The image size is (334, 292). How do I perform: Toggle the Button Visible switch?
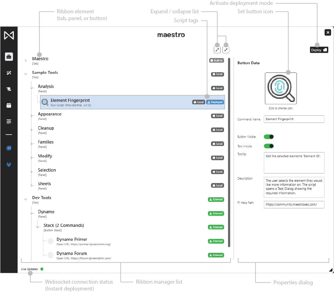(268, 137)
